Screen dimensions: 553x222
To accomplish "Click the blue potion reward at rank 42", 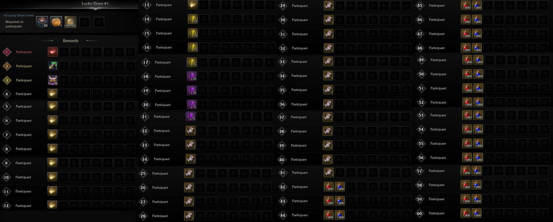I will pyautogui.click(x=340, y=187).
